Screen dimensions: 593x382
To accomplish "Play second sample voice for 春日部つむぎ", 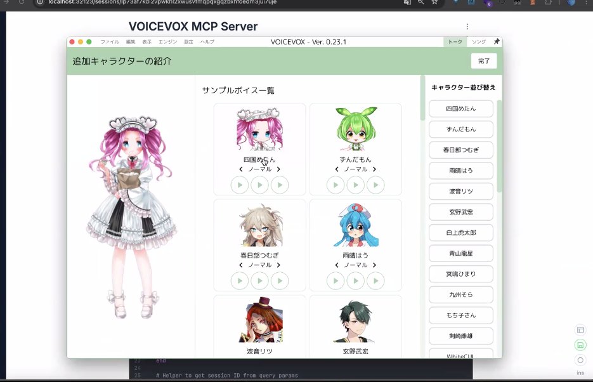I will click(260, 281).
